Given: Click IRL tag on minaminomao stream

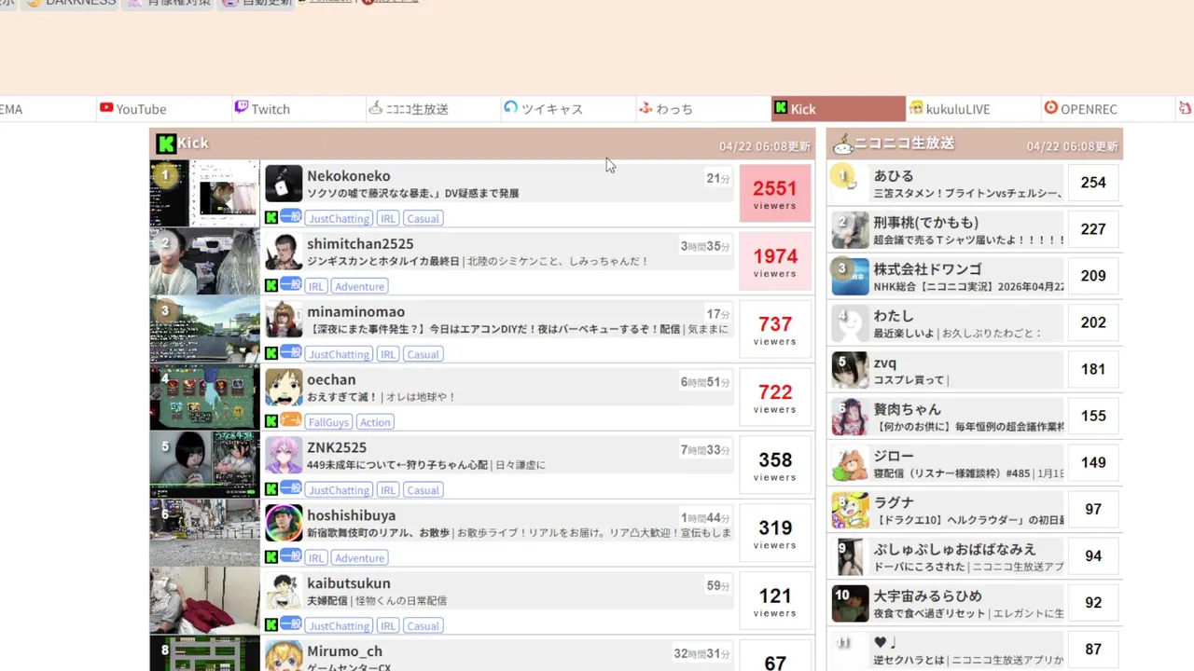Looking at the screenshot, I should (x=388, y=354).
